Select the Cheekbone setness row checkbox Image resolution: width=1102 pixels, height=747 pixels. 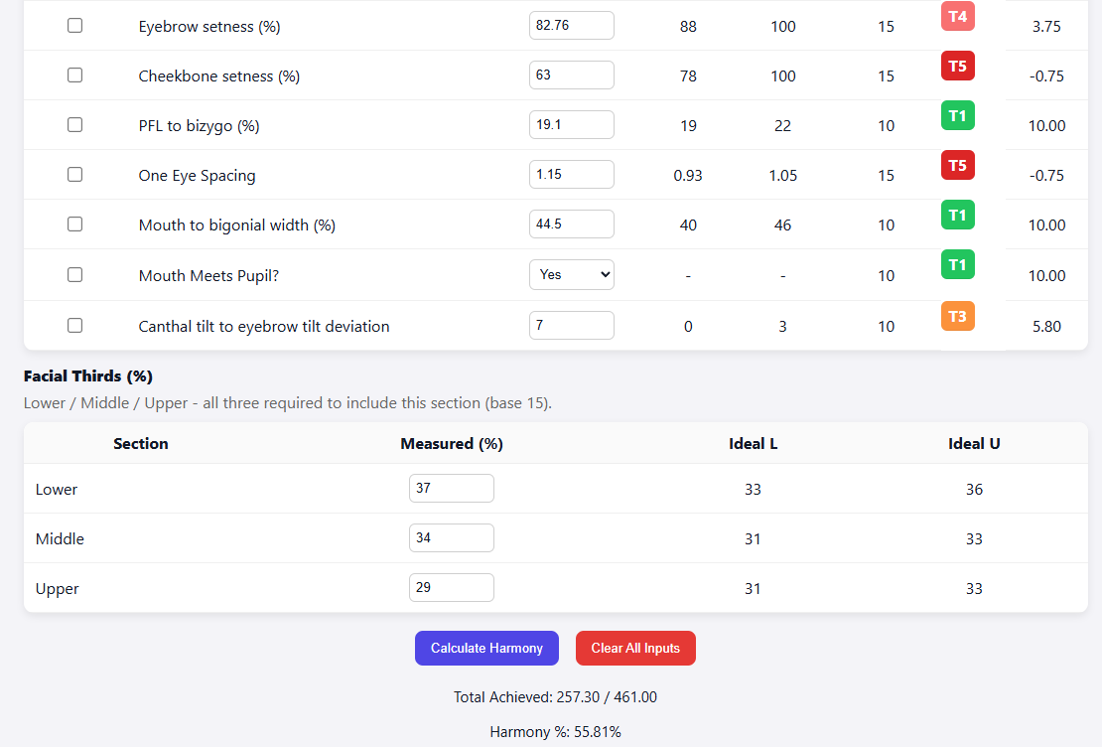(75, 75)
